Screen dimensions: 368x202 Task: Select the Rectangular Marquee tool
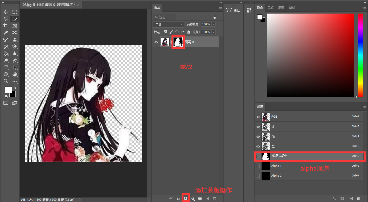pyautogui.click(x=15, y=12)
